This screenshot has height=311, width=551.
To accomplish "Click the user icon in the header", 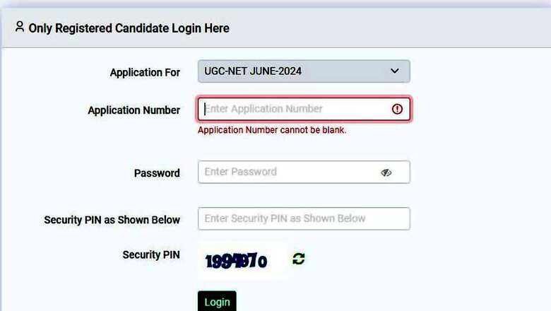I will pos(19,27).
